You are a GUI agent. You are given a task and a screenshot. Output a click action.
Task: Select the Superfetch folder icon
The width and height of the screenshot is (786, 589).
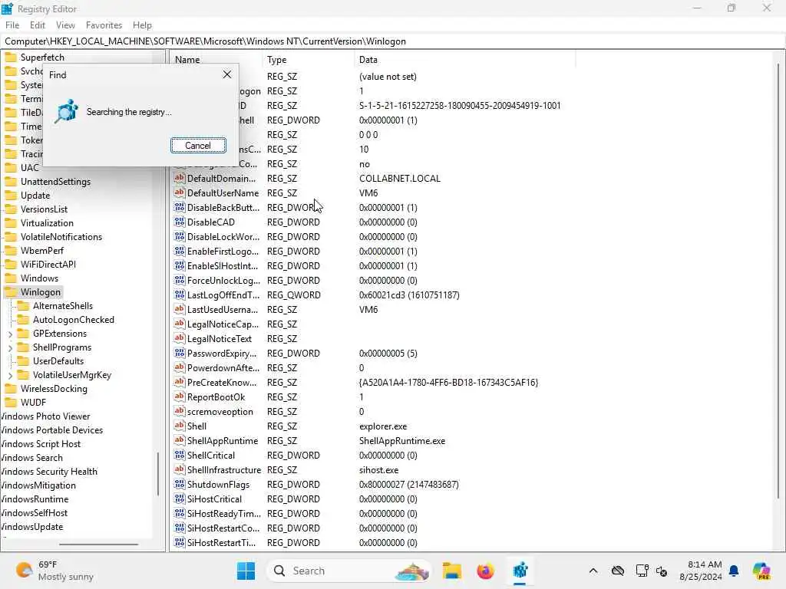[x=11, y=57]
